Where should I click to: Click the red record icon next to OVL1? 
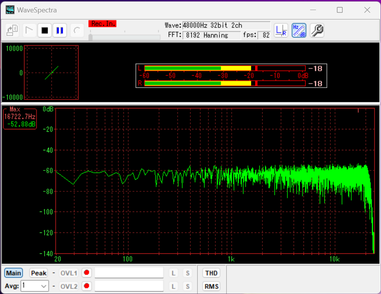click(x=86, y=273)
